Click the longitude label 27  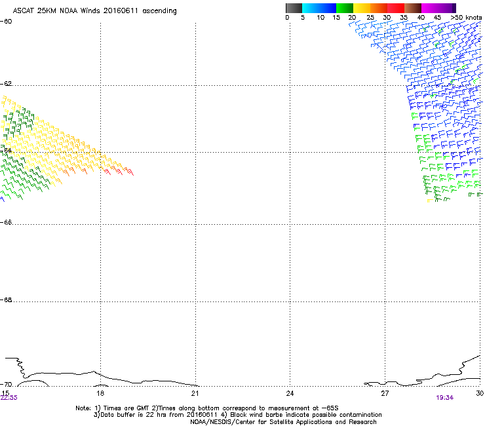point(385,393)
